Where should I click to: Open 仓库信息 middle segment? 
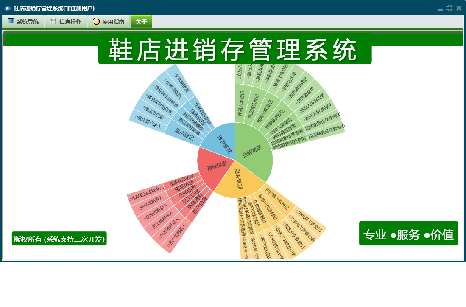[187, 192]
